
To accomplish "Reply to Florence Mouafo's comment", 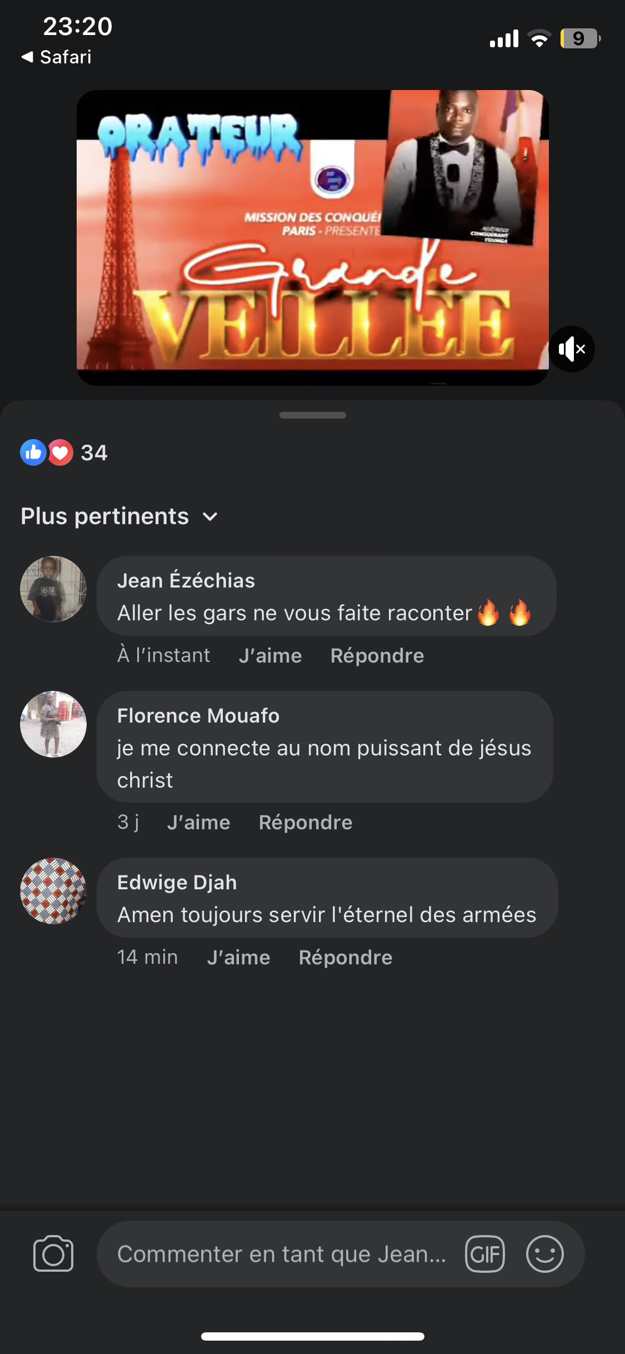I will [306, 823].
